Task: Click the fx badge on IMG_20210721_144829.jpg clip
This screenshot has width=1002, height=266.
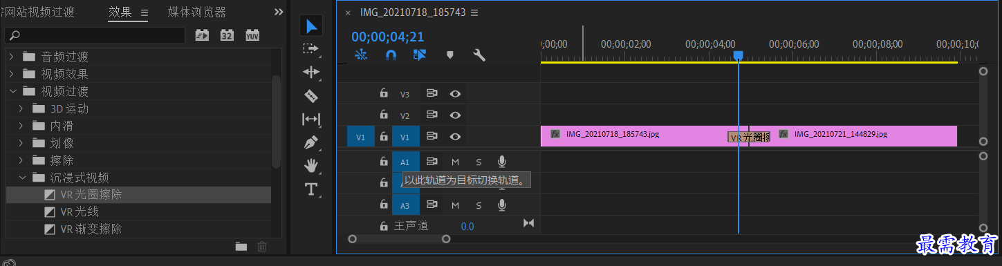Action: (x=784, y=134)
